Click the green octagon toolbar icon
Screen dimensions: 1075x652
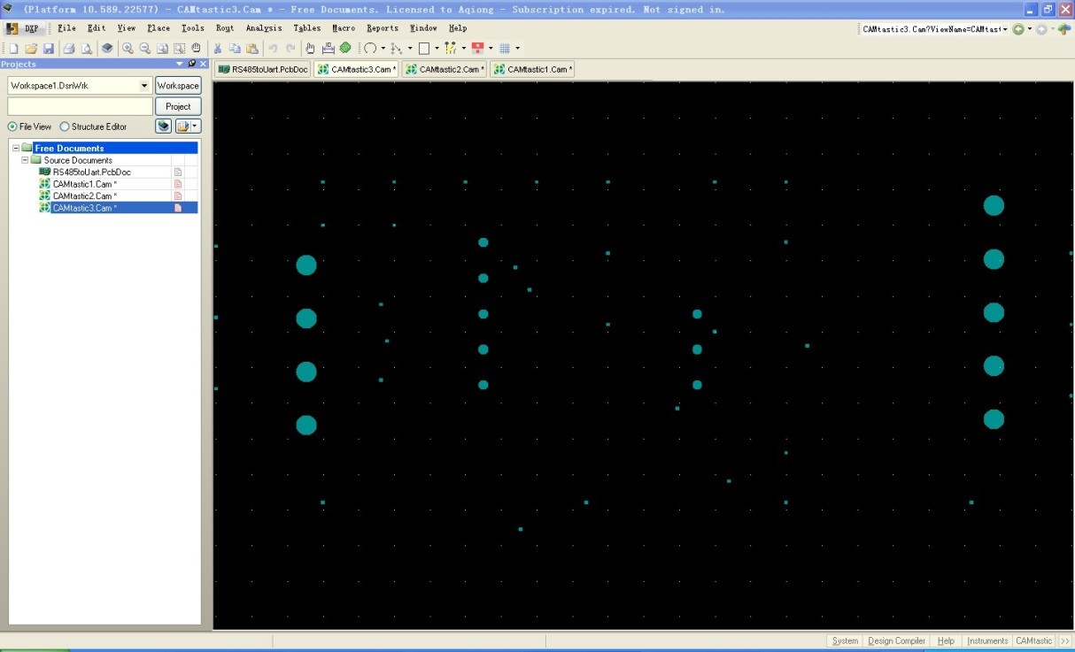coord(345,48)
